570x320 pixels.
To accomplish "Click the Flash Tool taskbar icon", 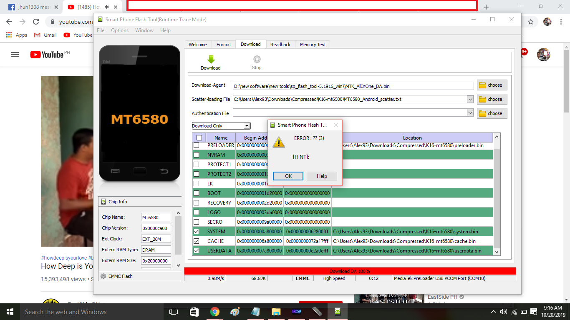I will pos(337,312).
